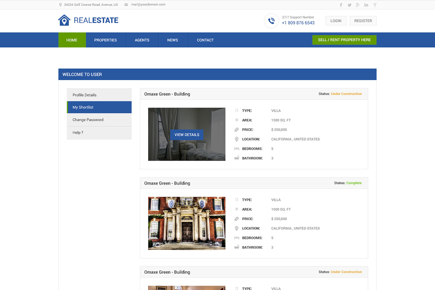Screen dimensions: 435x290
Task: Open the bedroom photo thumbnail
Action: tap(187, 134)
